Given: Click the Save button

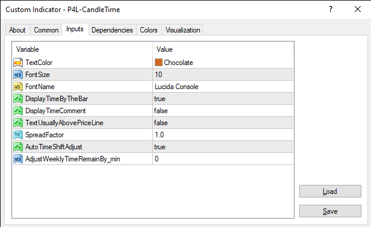Looking at the screenshot, I should point(330,211).
